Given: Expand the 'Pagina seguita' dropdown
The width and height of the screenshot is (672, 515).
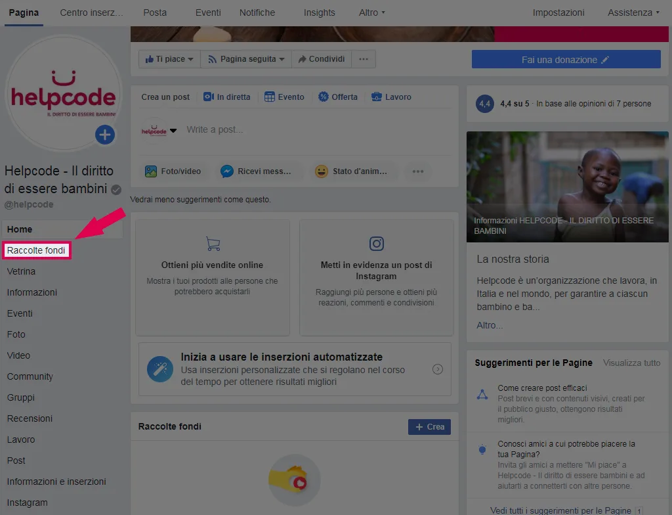Looking at the screenshot, I should (x=246, y=59).
